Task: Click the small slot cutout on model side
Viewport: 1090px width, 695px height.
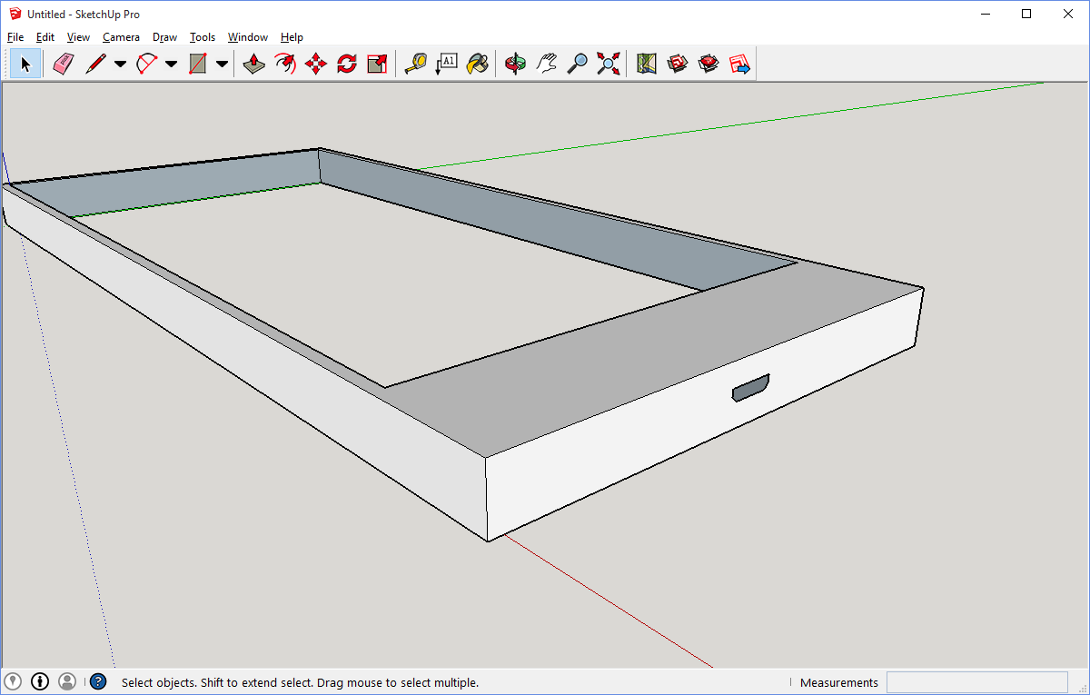Action: [x=751, y=388]
